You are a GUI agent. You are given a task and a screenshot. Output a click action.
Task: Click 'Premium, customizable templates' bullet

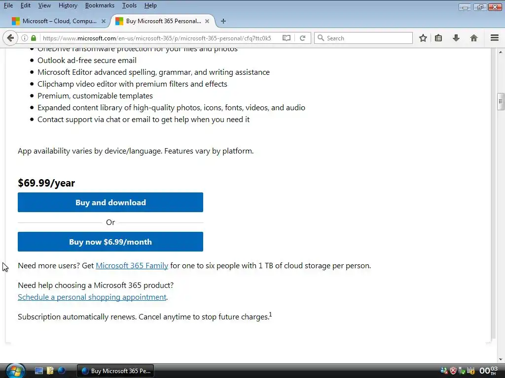click(95, 96)
